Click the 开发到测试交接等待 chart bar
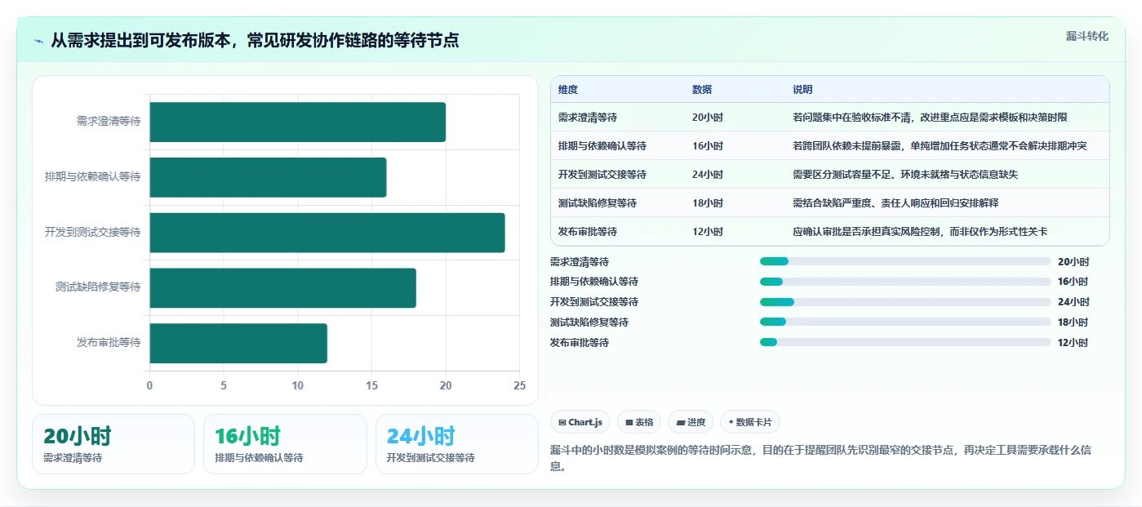Image resolution: width=1142 pixels, height=507 pixels. [x=327, y=233]
